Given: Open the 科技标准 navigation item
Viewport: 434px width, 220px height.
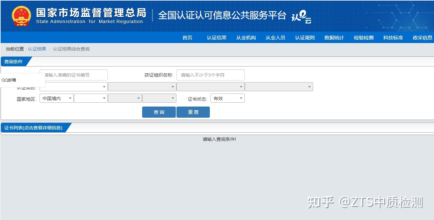Looking at the screenshot, I should pos(393,38).
